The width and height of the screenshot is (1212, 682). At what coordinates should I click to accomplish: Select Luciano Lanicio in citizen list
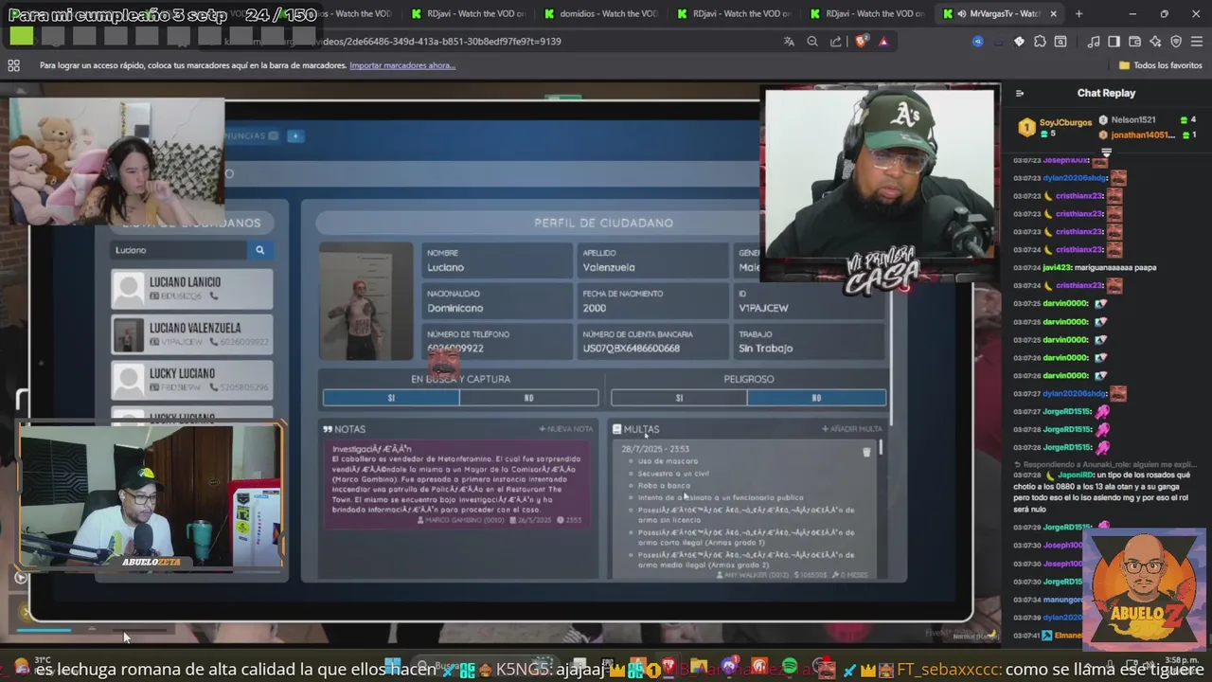click(x=192, y=289)
